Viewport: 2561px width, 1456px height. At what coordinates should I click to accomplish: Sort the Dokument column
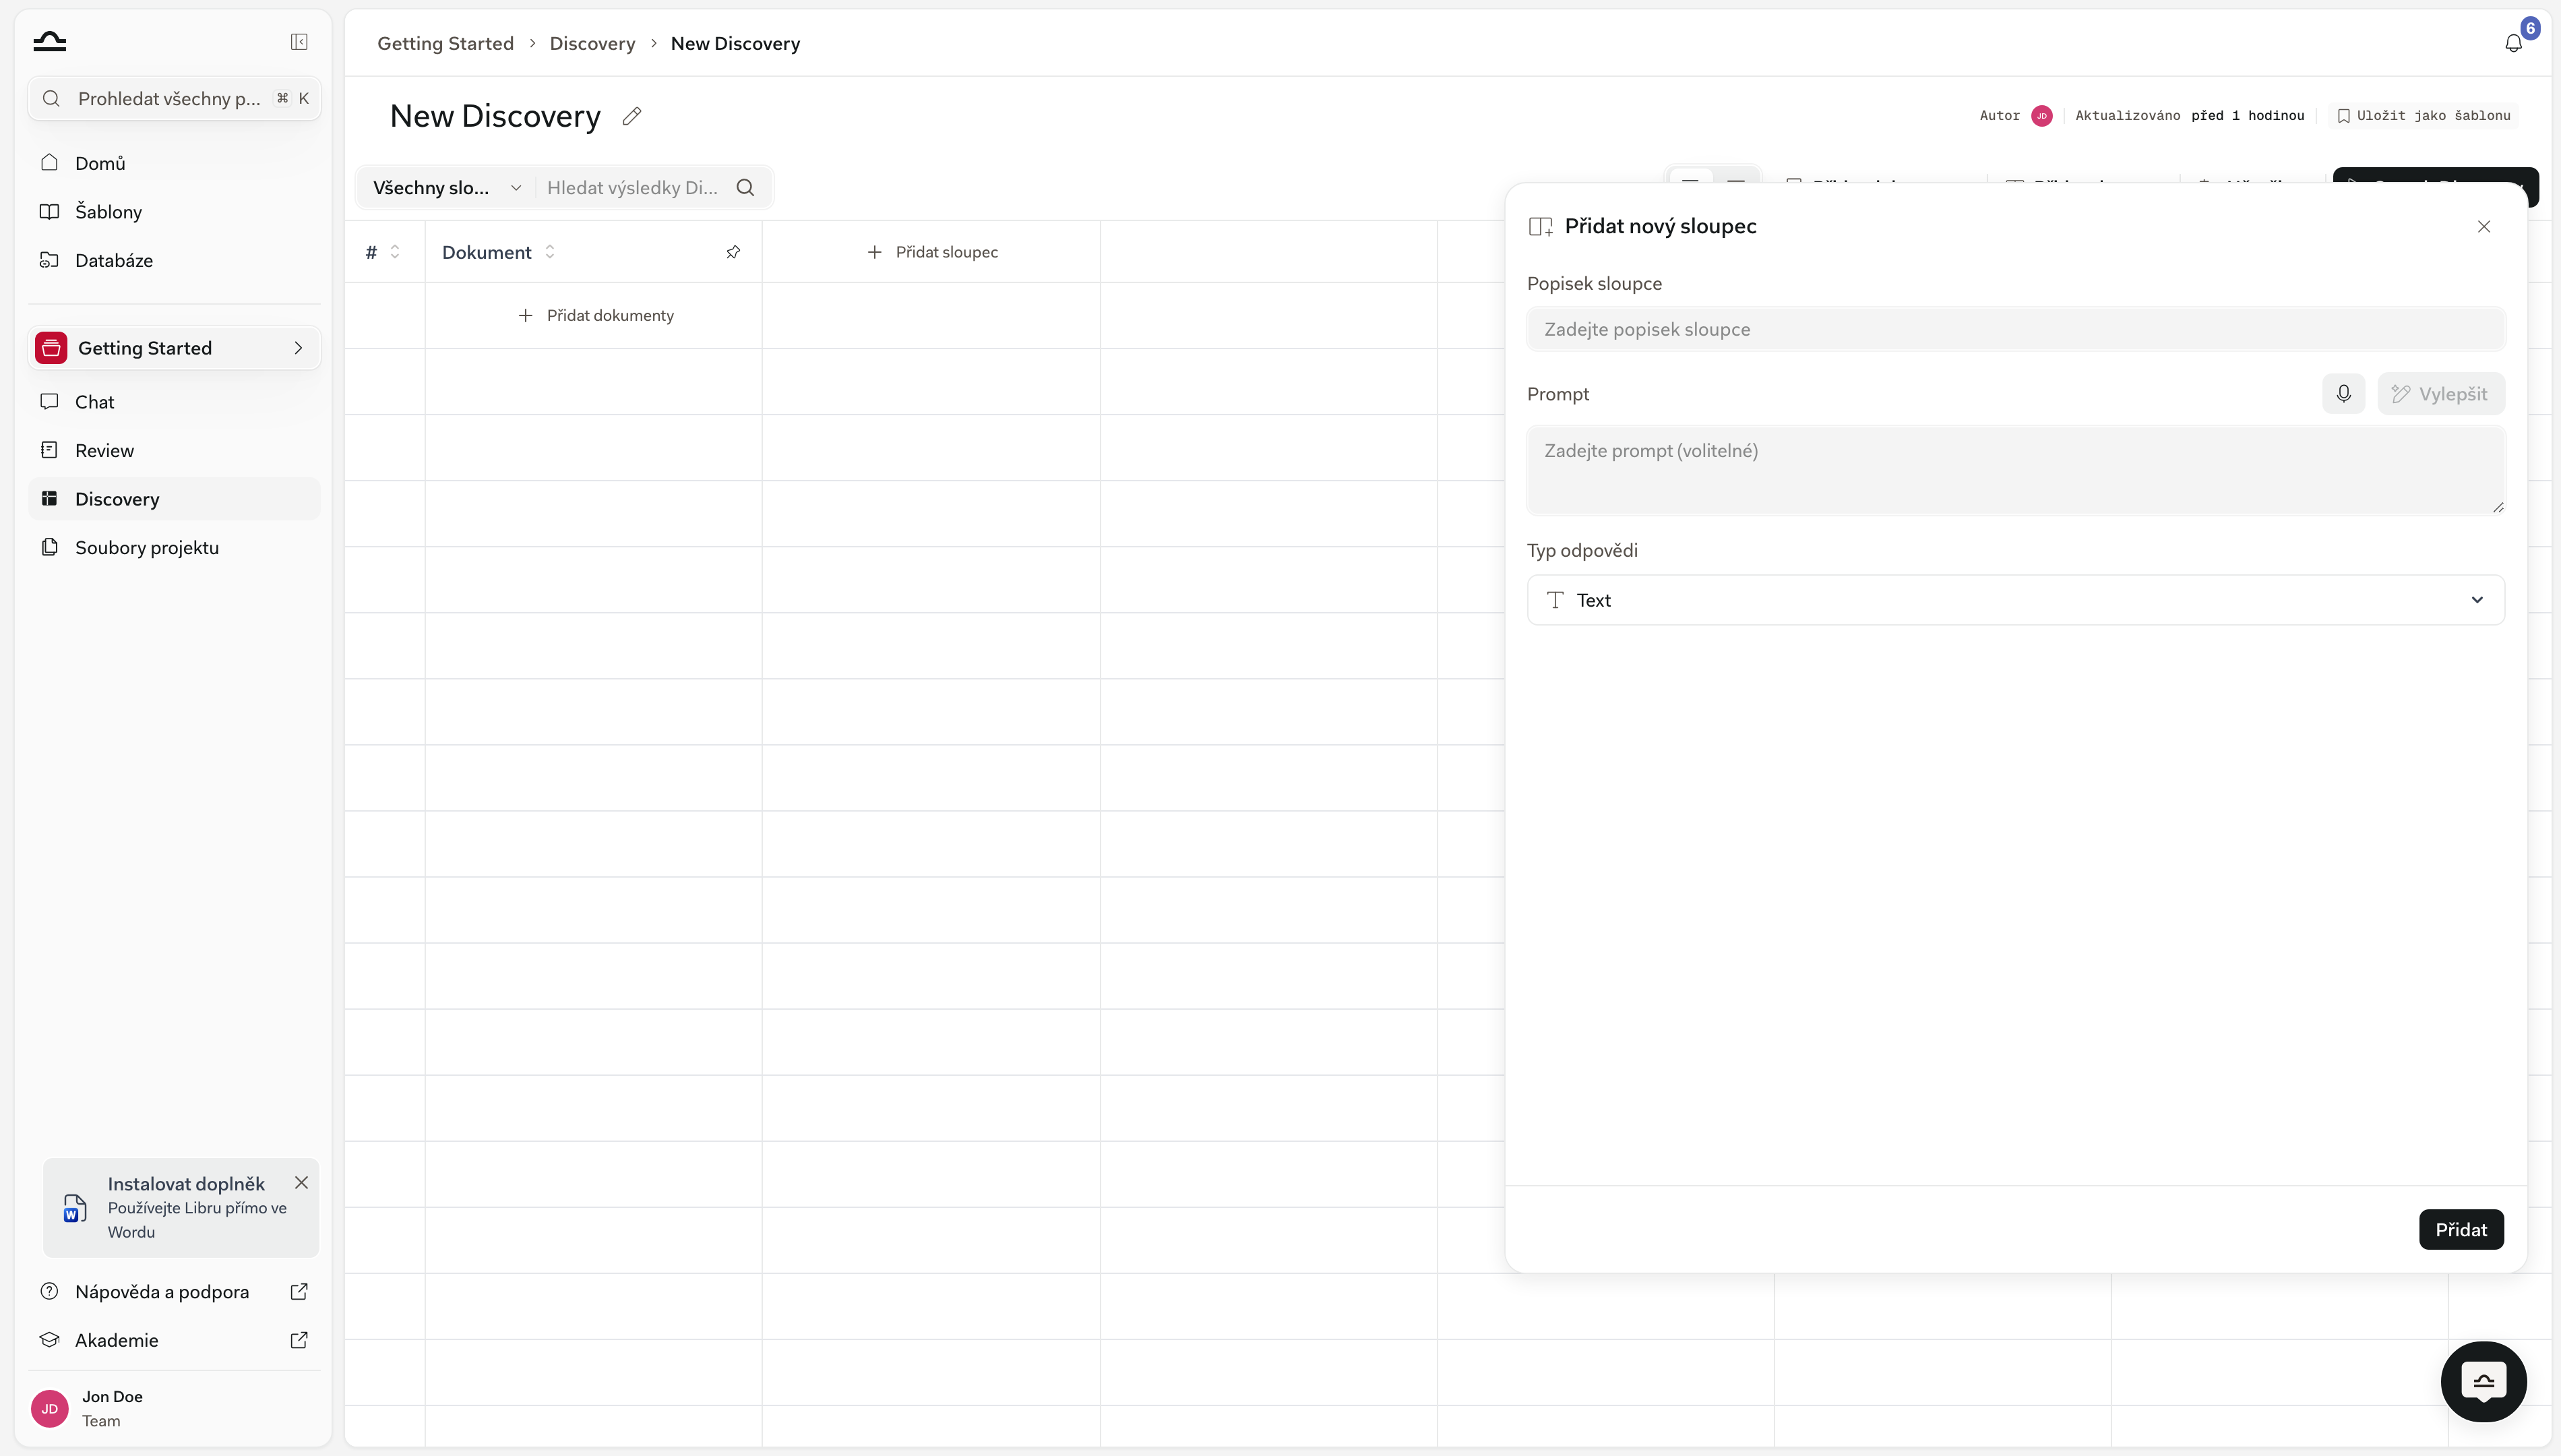point(550,252)
